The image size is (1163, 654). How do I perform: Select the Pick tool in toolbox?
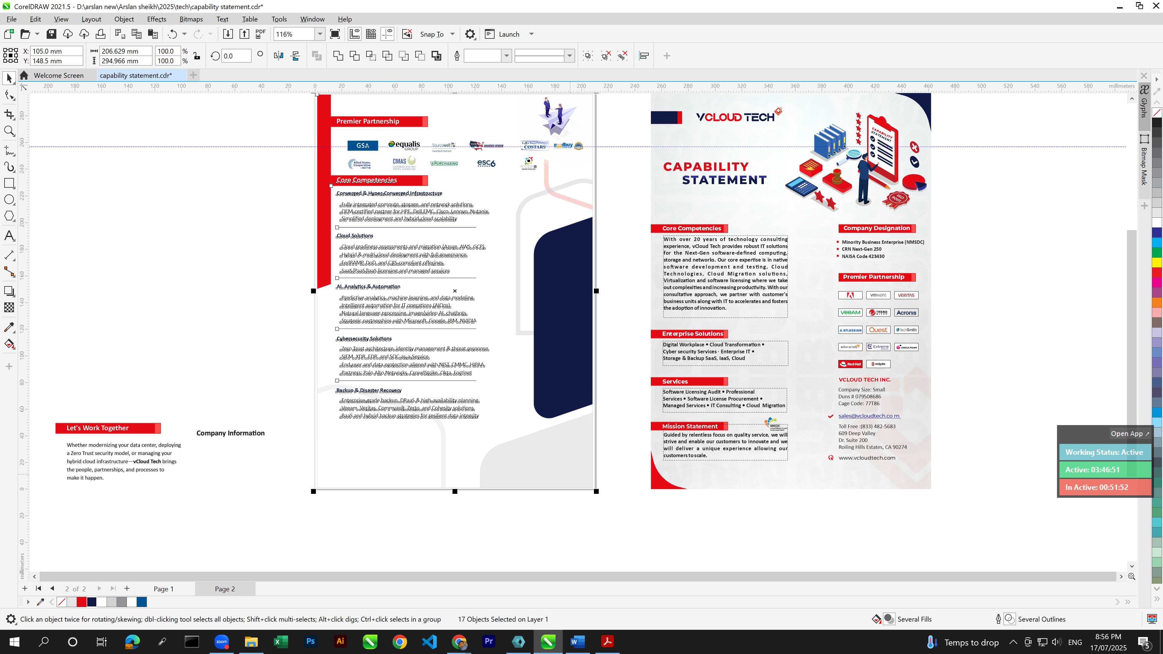(9, 78)
